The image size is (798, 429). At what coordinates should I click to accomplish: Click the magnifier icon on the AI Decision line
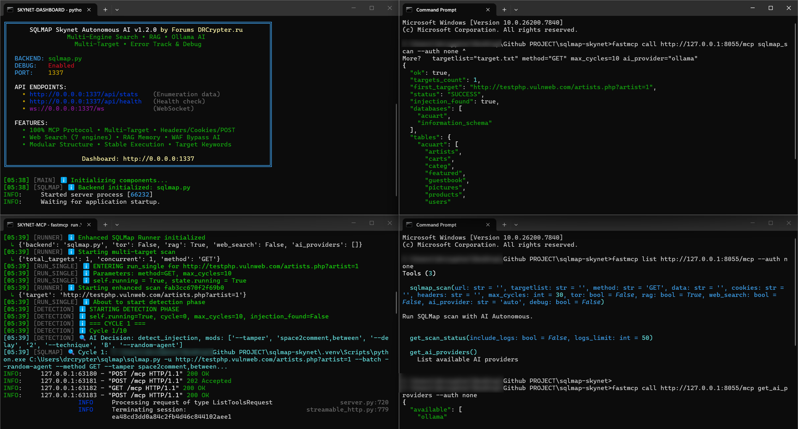[82, 338]
